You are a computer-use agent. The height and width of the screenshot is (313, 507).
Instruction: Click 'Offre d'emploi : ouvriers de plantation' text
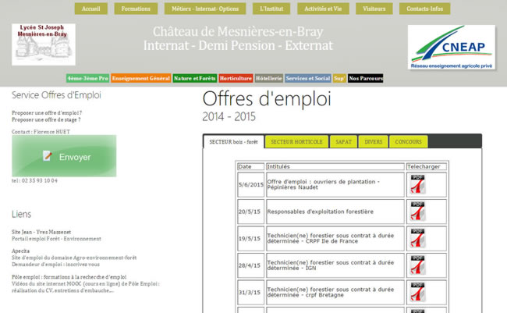tap(324, 184)
